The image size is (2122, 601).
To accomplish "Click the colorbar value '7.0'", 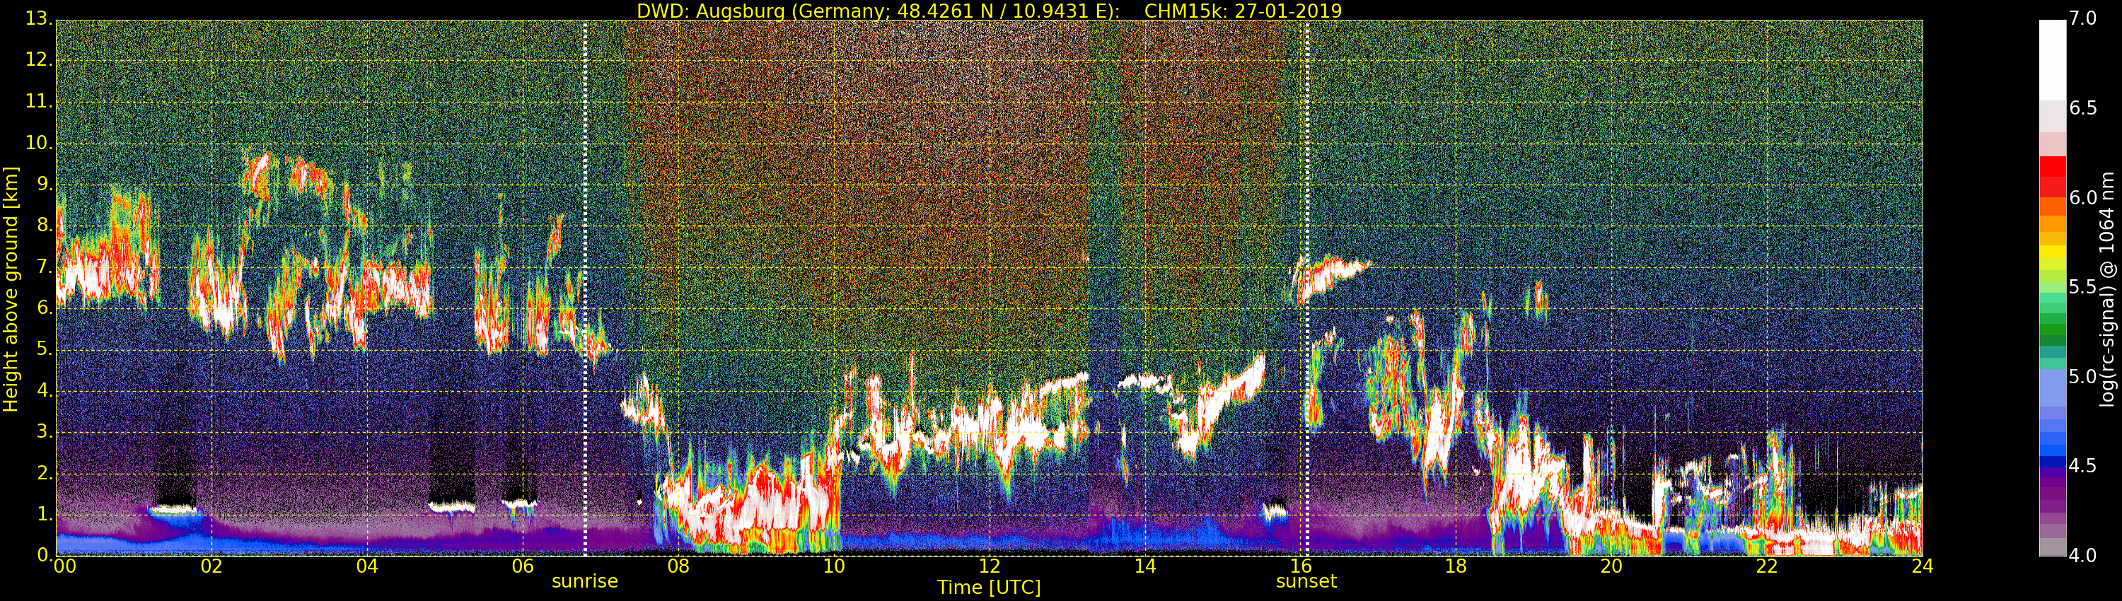I will tap(2083, 19).
